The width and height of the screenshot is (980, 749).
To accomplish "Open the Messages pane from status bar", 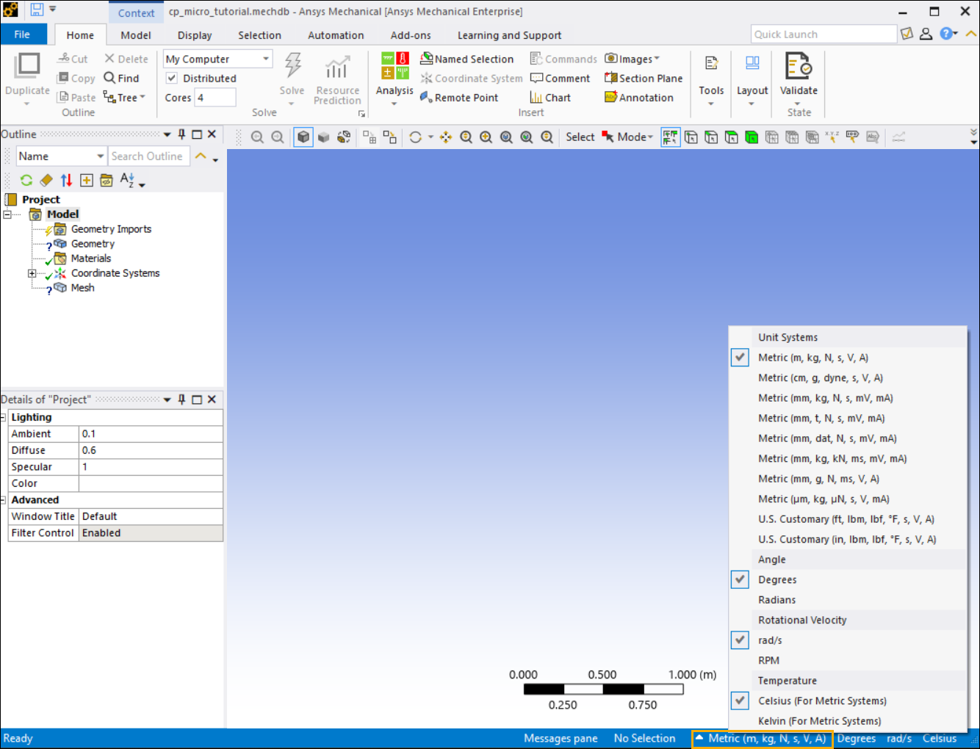I will click(561, 739).
